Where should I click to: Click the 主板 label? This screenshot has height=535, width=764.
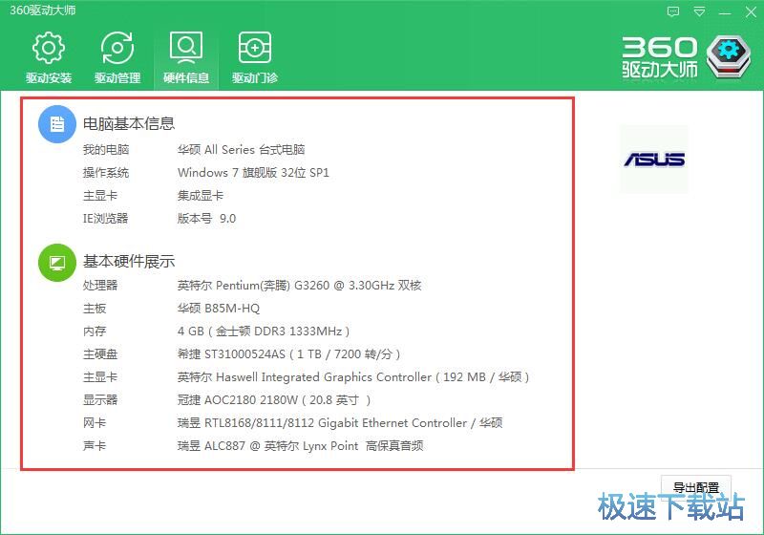coord(95,308)
